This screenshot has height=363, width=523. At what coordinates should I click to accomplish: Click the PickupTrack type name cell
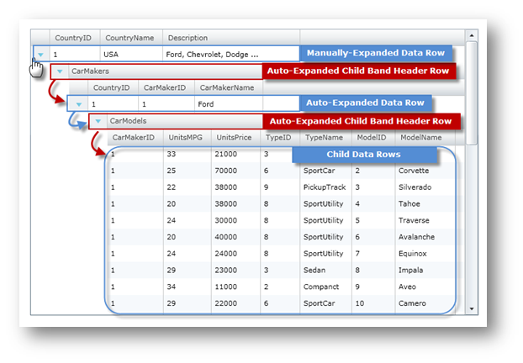click(324, 187)
